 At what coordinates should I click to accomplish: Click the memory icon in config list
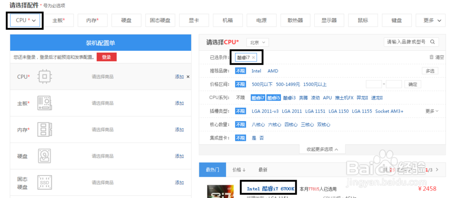tap(45, 130)
